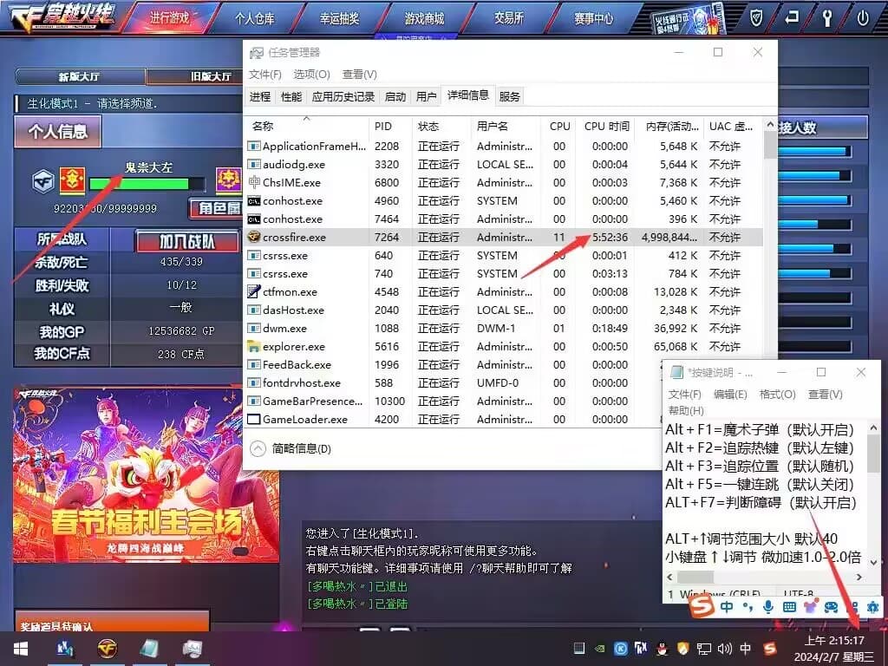888x666 pixels.
Task: Click the return arrow icon in game header
Action: [792, 17]
